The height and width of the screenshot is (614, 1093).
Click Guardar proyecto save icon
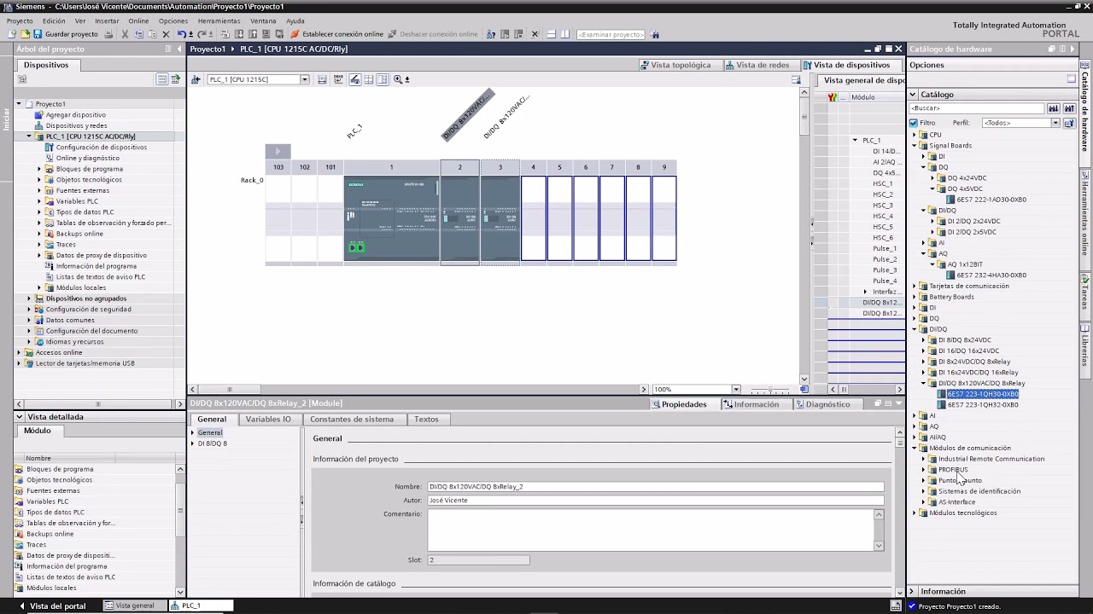[x=38, y=34]
